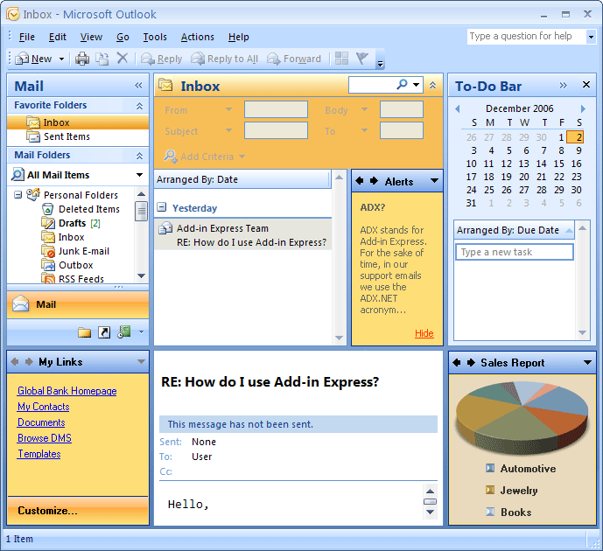Click the Follow Up flag icon
This screenshot has height=551, width=603.
point(361,59)
